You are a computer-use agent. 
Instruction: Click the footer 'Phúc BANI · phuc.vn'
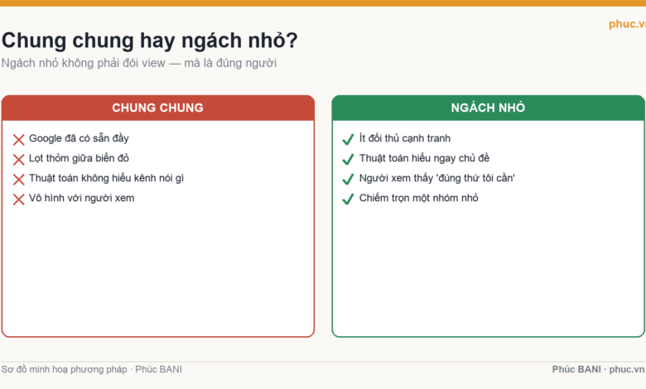pyautogui.click(x=598, y=369)
